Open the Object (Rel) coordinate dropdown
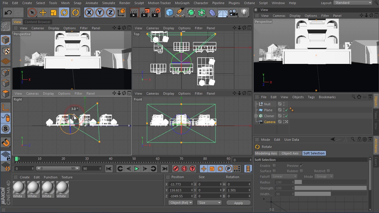The height and width of the screenshot is (213, 379). click(x=181, y=203)
